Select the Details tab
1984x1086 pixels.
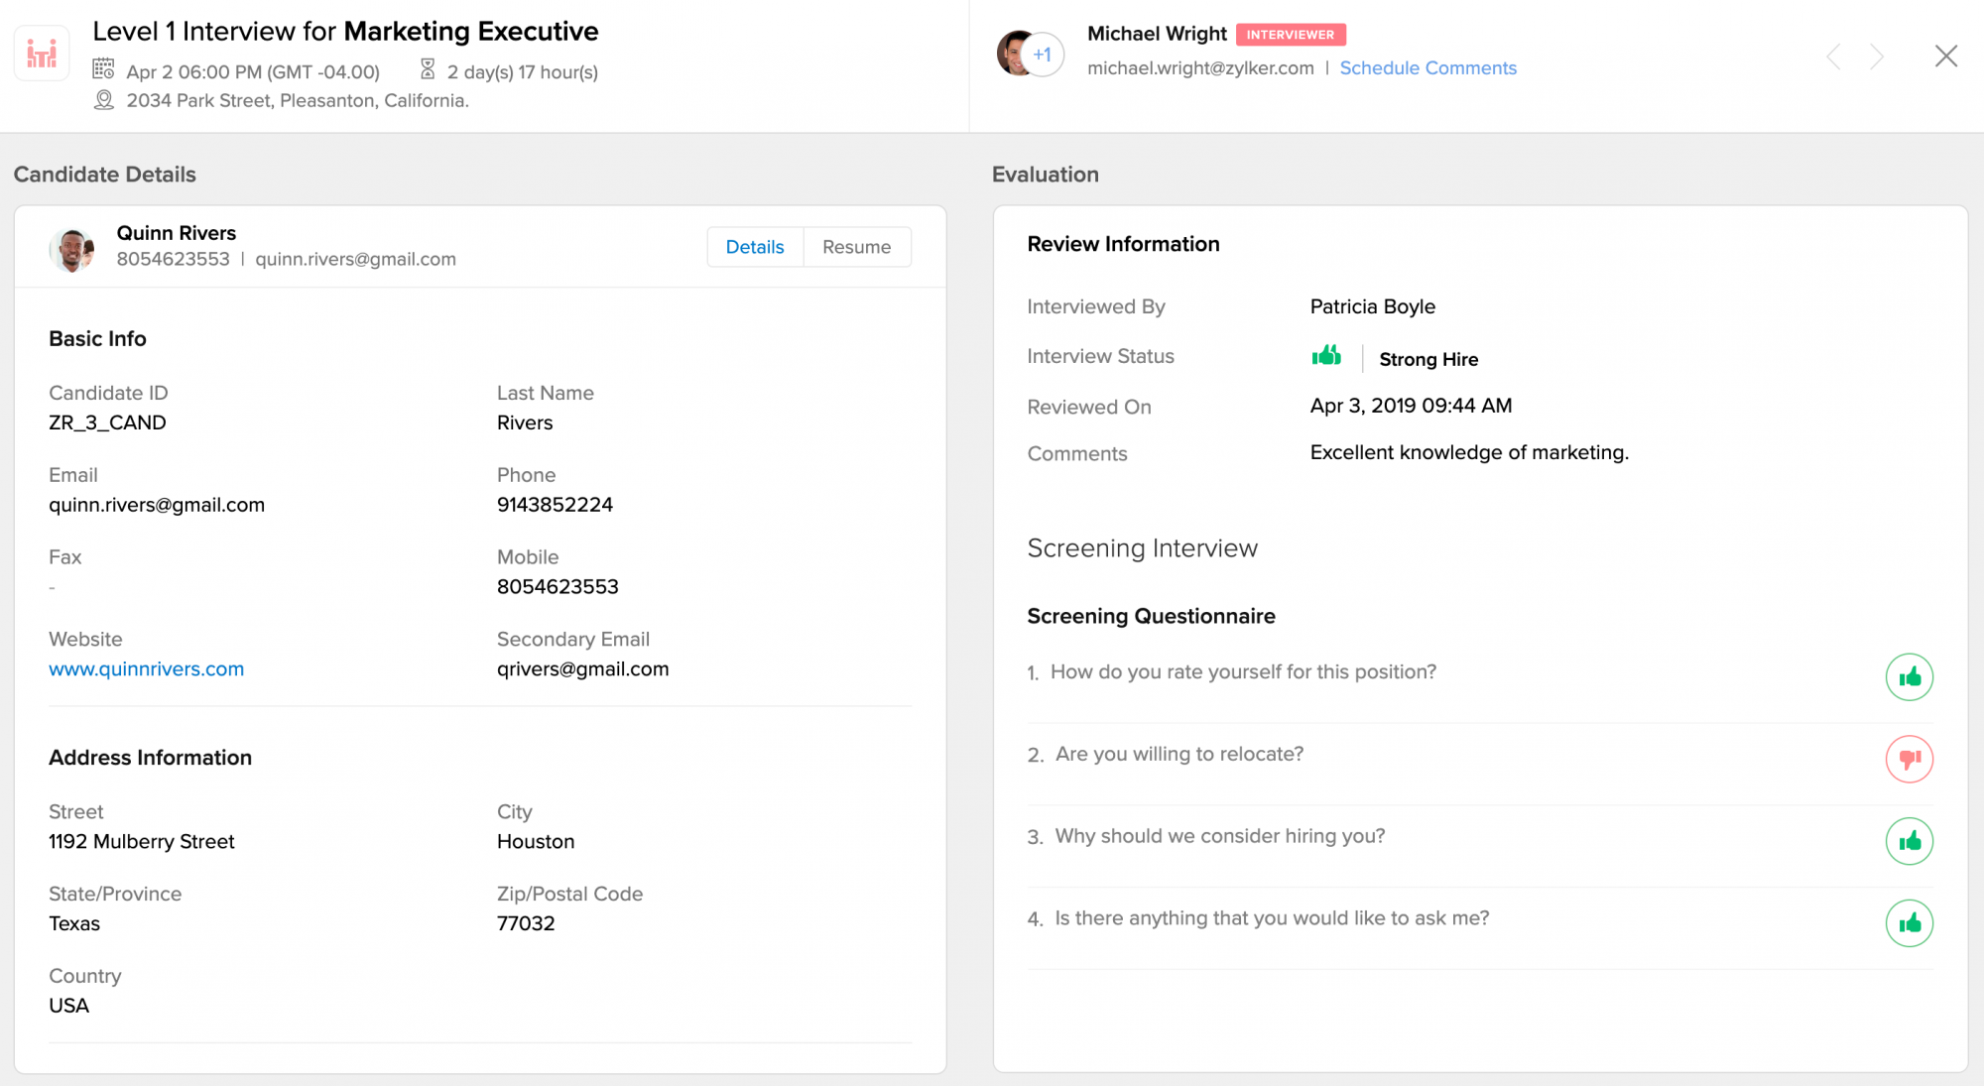pos(755,247)
